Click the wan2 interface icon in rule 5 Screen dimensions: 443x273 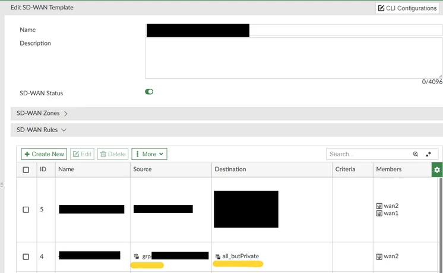pyautogui.click(x=379, y=206)
